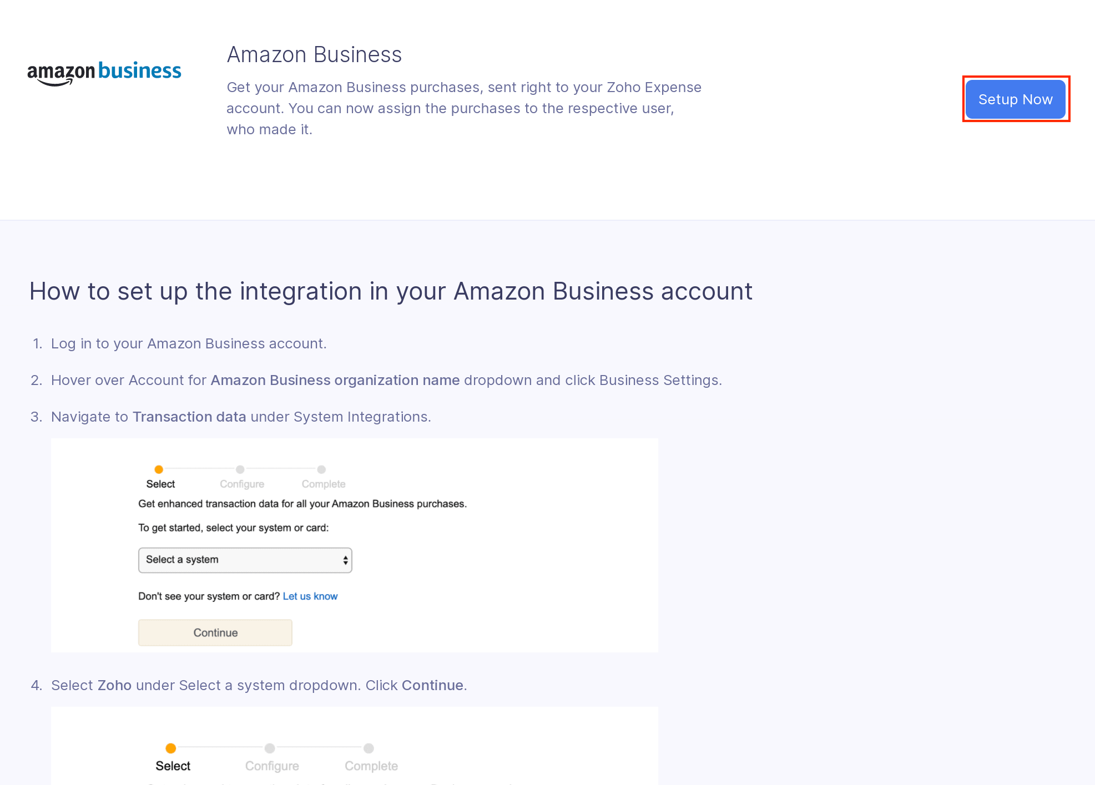Select the Configure step label in first image
Image resolution: width=1095 pixels, height=785 pixels.
(242, 484)
